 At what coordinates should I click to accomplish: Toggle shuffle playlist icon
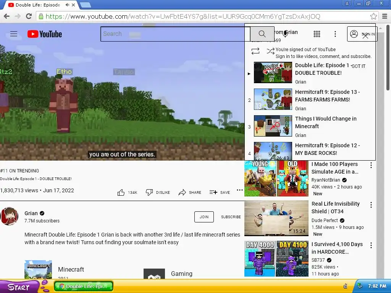pos(270,51)
